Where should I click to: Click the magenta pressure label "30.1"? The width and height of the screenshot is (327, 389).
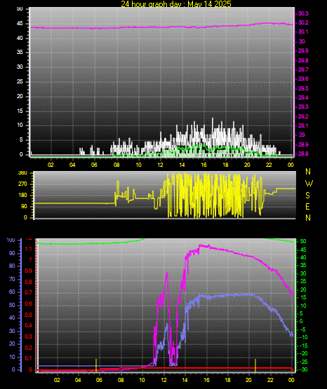(x=303, y=32)
